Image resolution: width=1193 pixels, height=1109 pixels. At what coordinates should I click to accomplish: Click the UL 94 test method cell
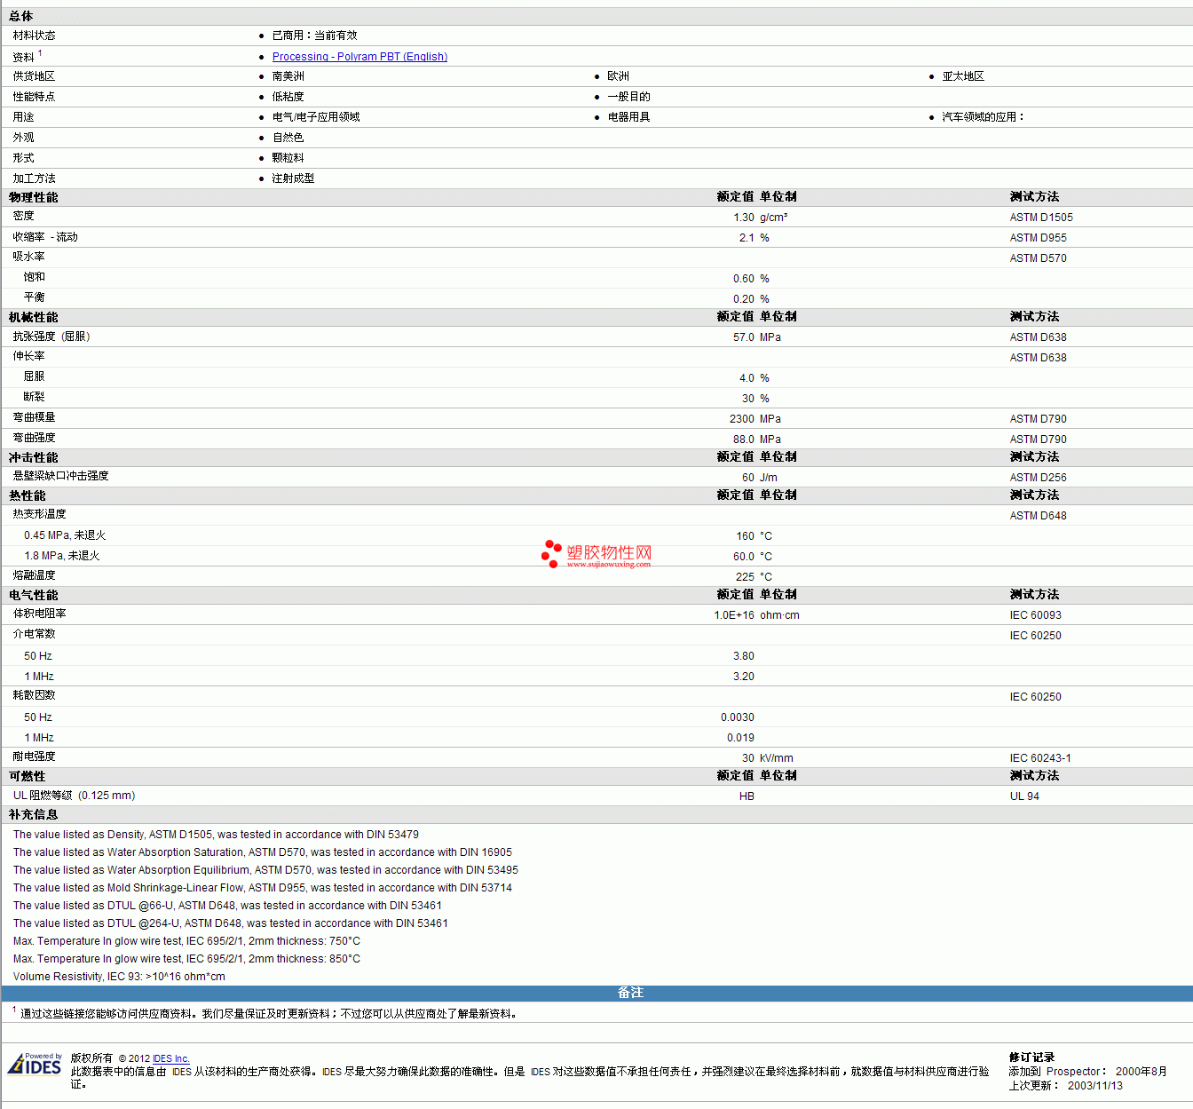pyautogui.click(x=1023, y=796)
